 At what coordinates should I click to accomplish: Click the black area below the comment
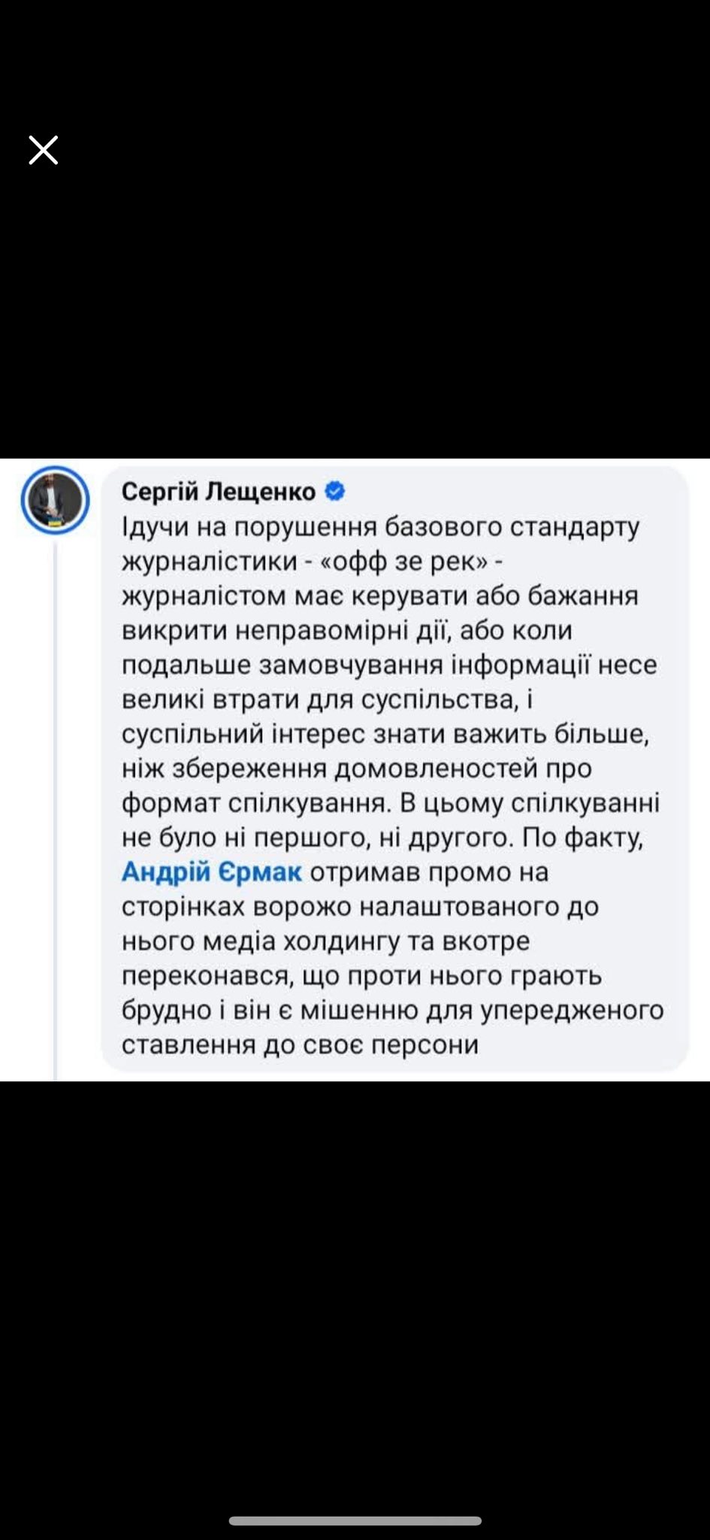tap(355, 1278)
